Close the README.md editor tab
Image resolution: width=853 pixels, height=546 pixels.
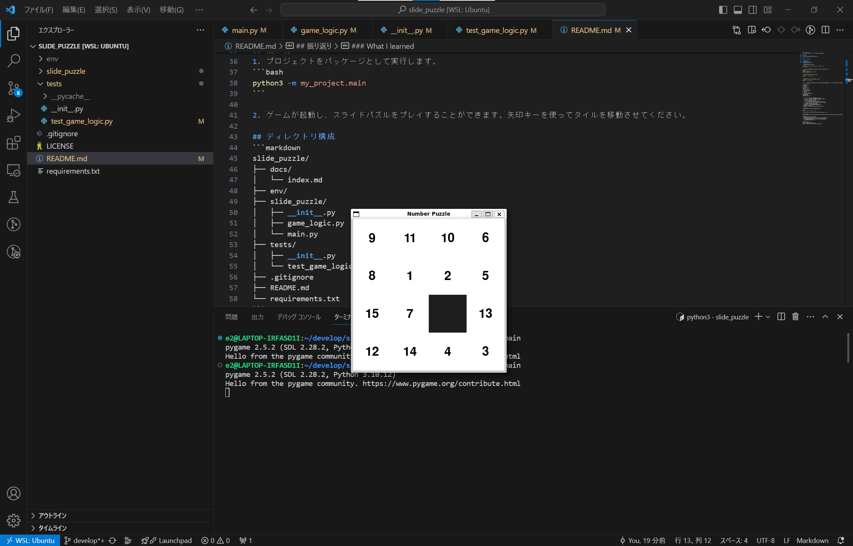(x=629, y=30)
